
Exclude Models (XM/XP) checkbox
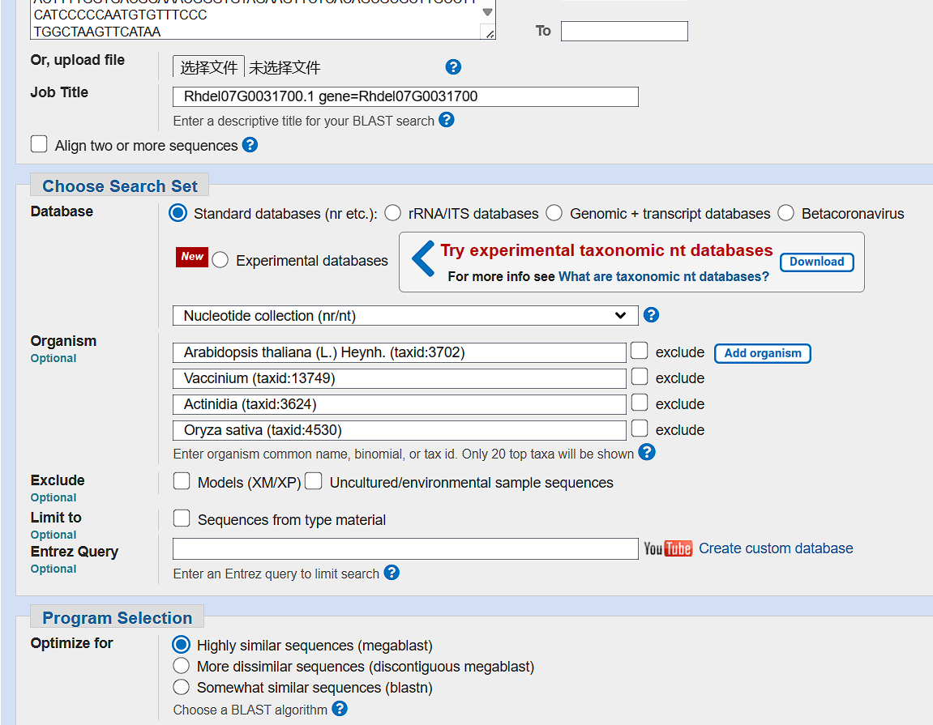pos(182,481)
